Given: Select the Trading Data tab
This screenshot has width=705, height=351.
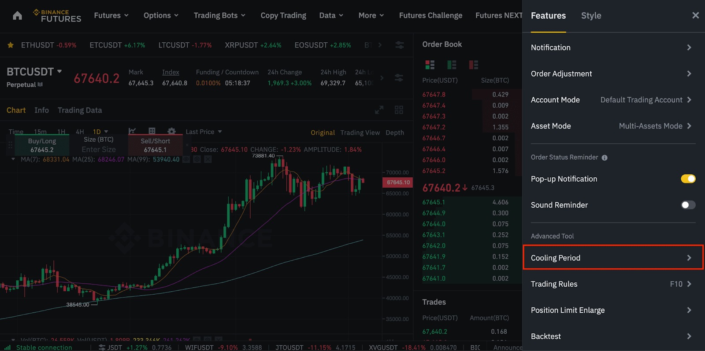Looking at the screenshot, I should (80, 110).
